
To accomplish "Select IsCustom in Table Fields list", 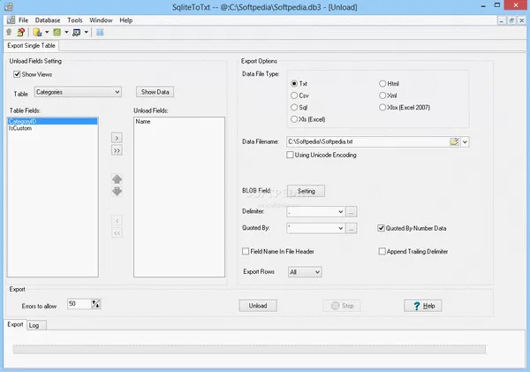I will 53,128.
